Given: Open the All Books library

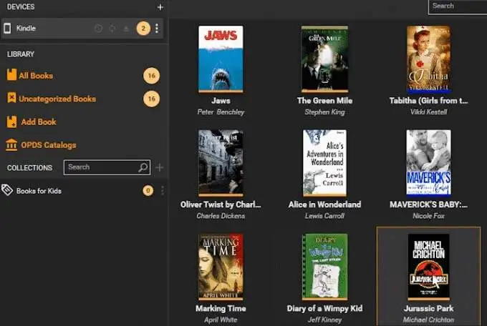Looking at the screenshot, I should tap(36, 76).
